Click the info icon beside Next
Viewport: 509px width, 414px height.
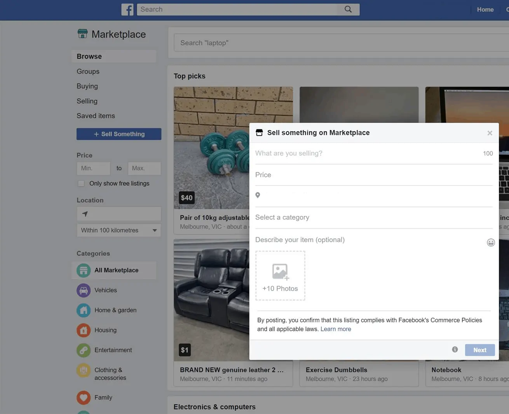point(455,350)
